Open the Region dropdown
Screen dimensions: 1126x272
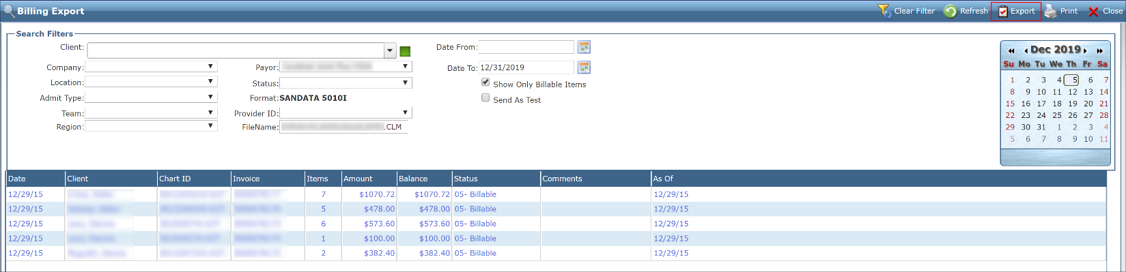210,125
